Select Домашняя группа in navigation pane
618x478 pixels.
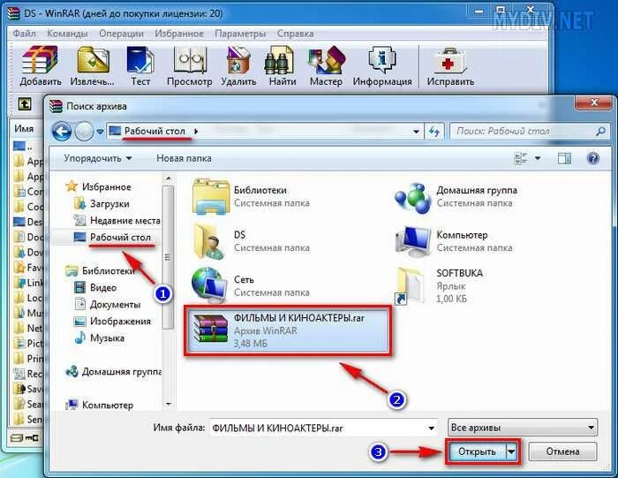coord(114,372)
